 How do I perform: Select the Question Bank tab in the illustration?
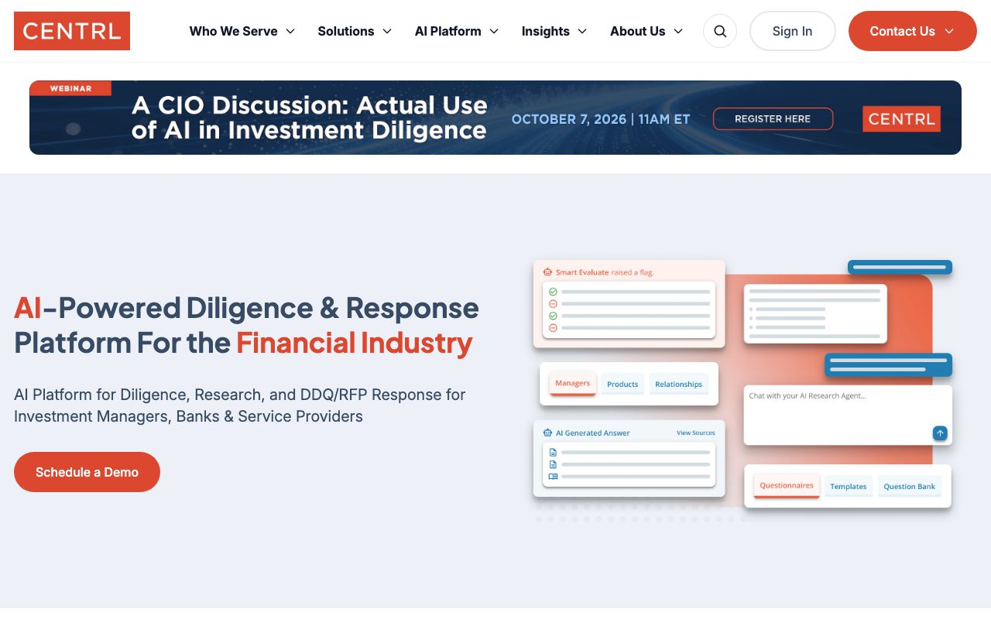click(x=910, y=487)
